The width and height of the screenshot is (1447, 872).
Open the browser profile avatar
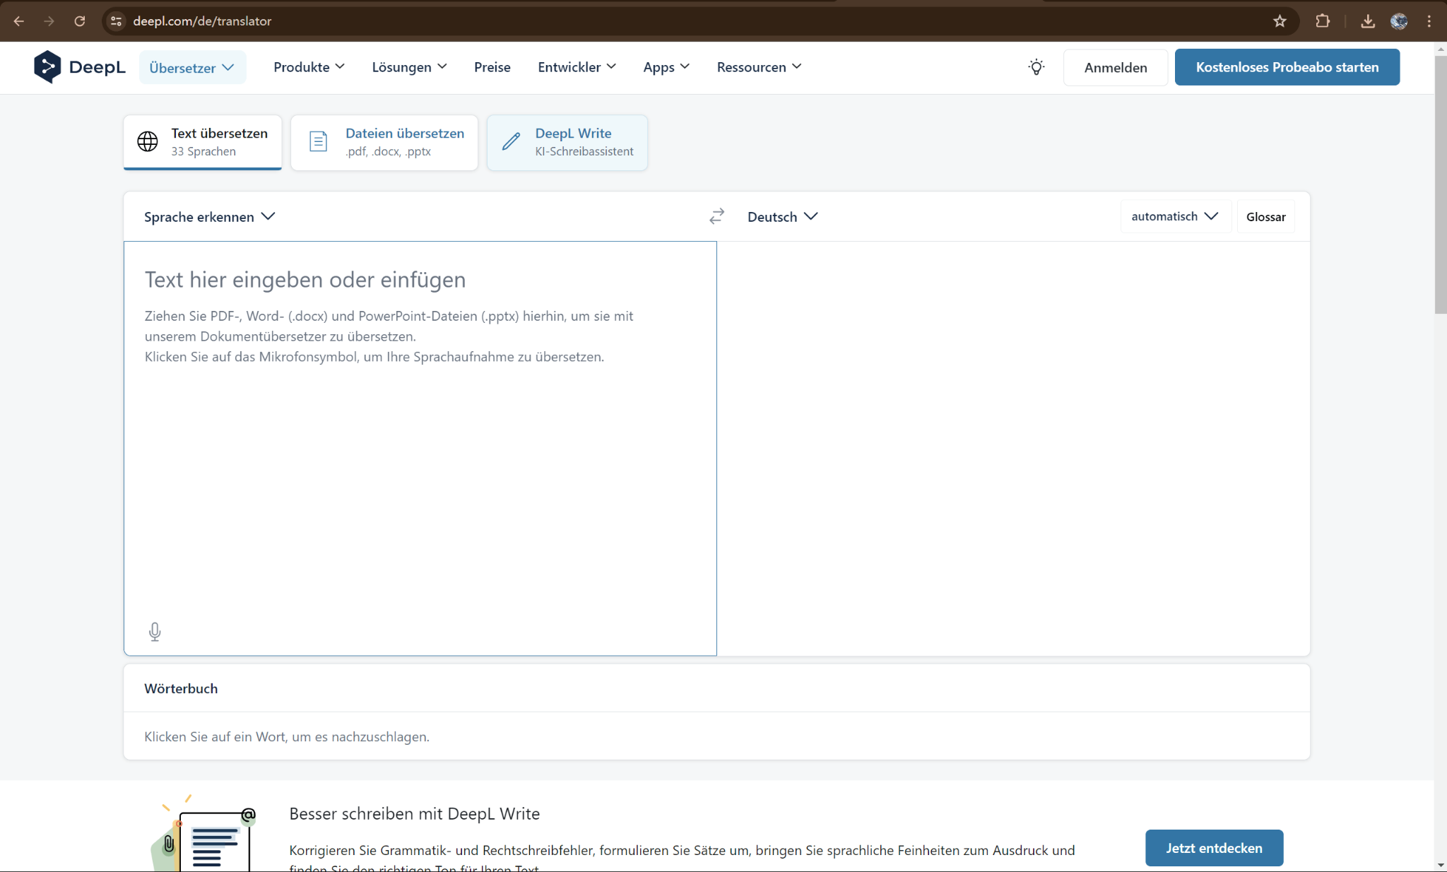(1399, 21)
